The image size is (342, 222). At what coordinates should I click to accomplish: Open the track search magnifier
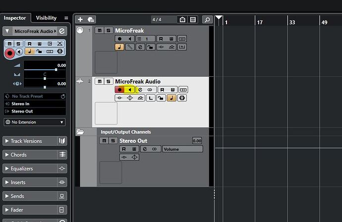(207, 19)
